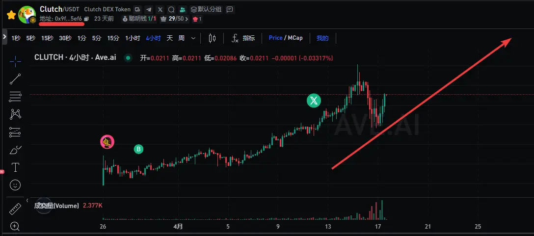Click the volume value 2.377K

pyautogui.click(x=93, y=206)
